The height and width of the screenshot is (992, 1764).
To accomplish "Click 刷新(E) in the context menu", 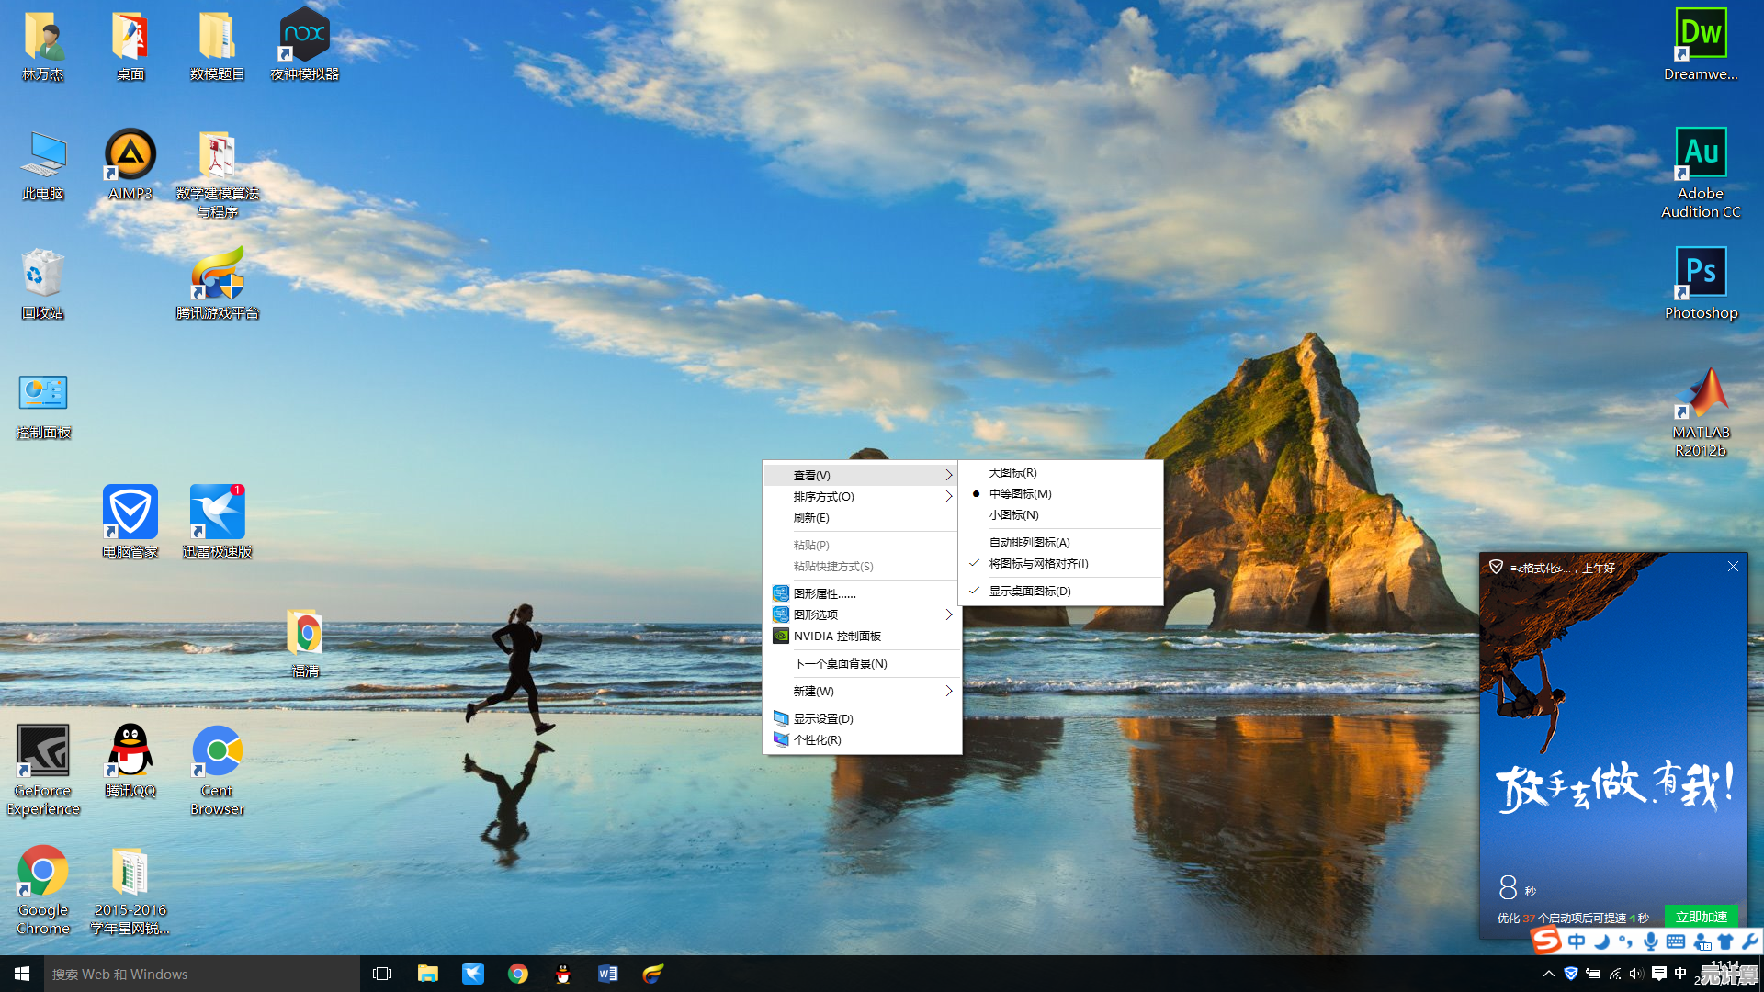I will tap(811, 518).
